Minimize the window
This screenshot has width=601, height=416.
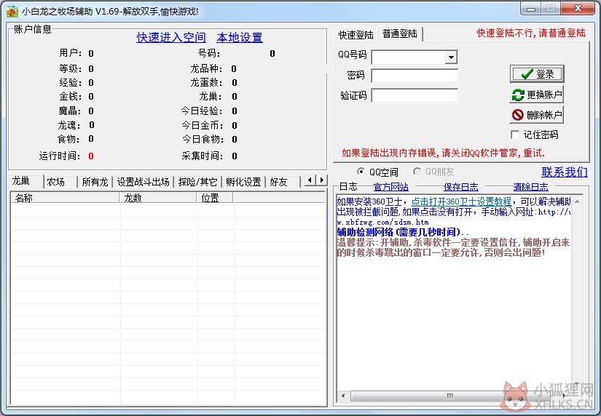point(531,9)
